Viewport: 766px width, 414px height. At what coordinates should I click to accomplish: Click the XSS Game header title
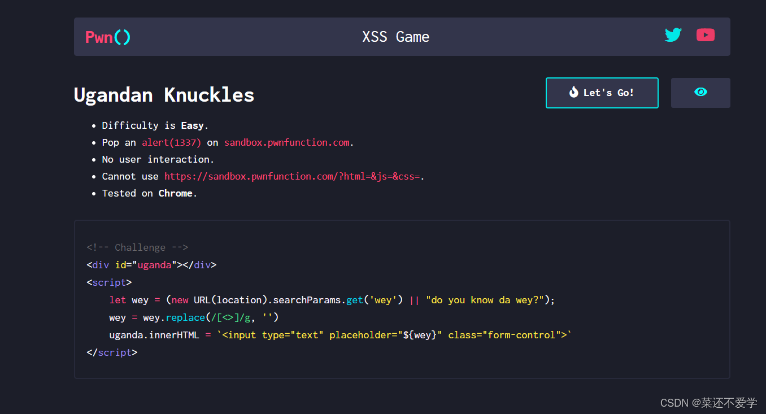click(395, 37)
